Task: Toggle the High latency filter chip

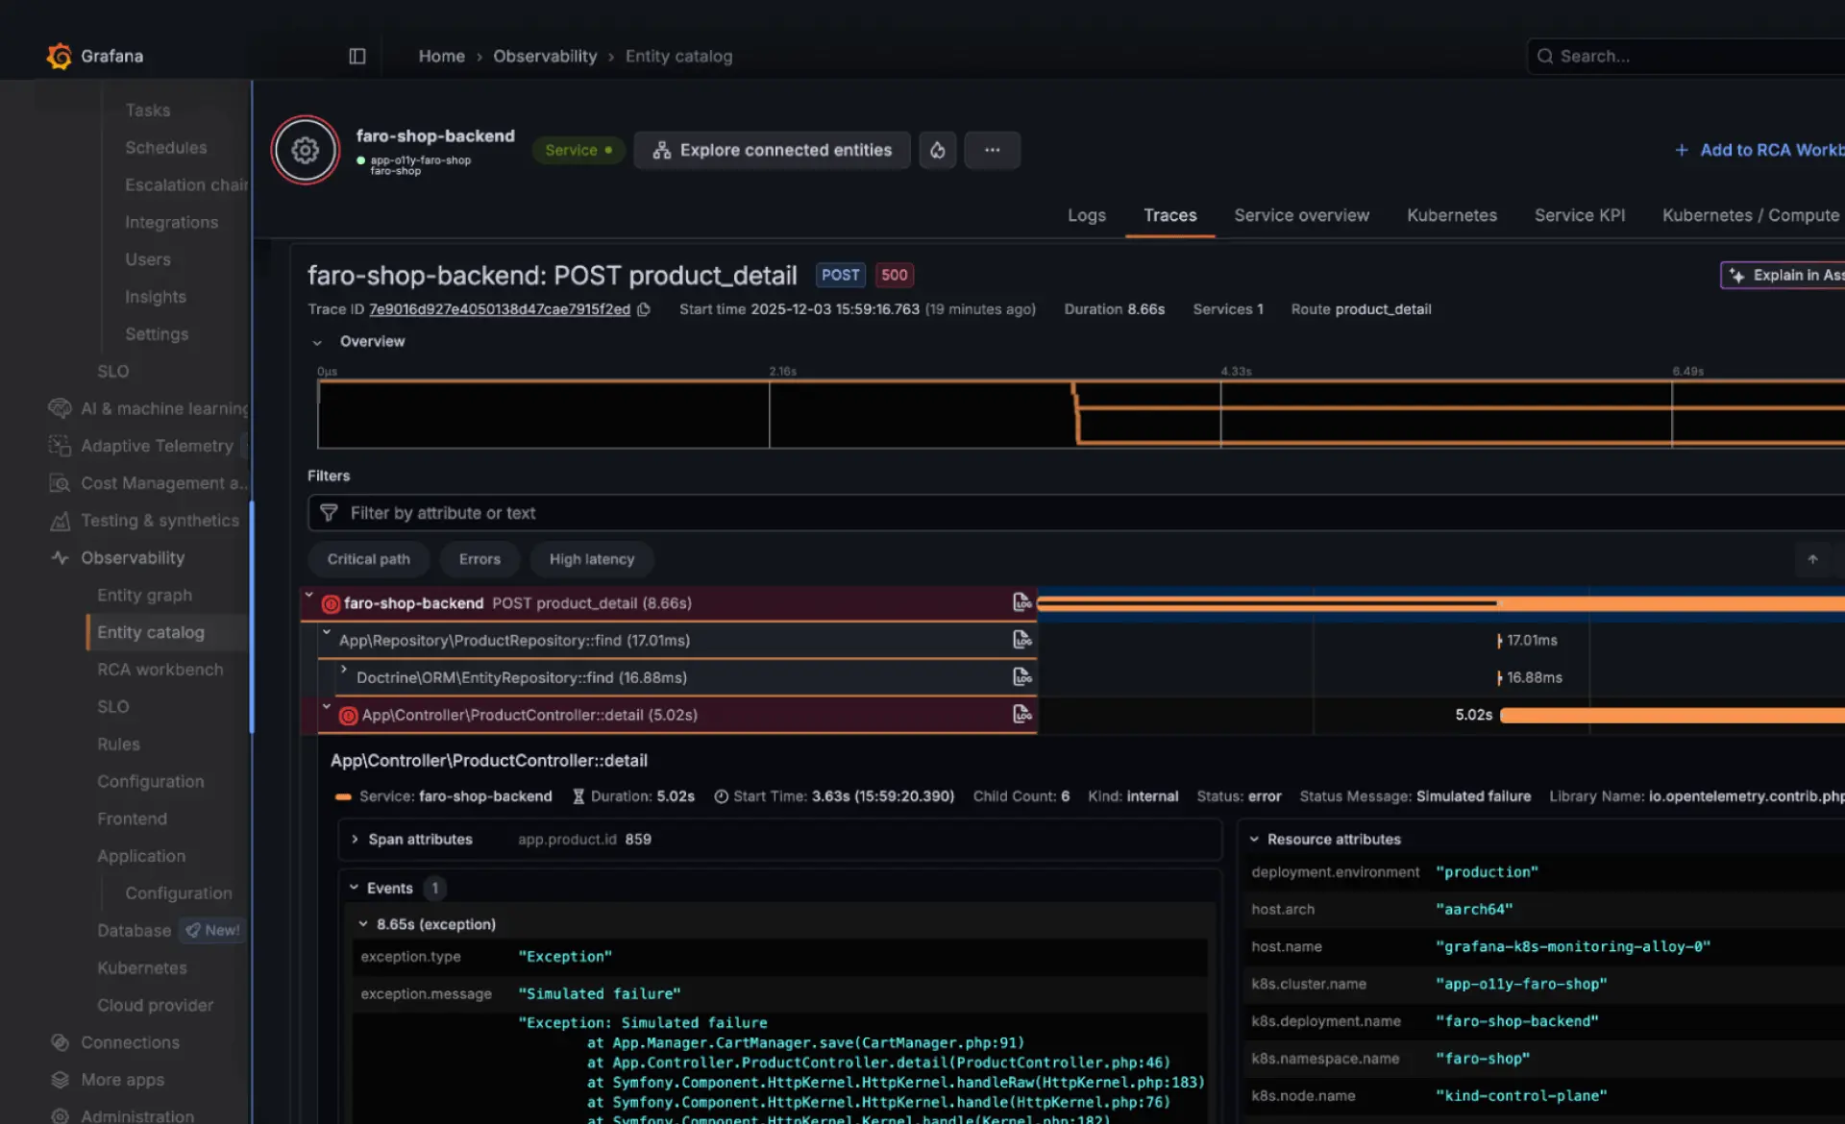Action: click(592, 559)
